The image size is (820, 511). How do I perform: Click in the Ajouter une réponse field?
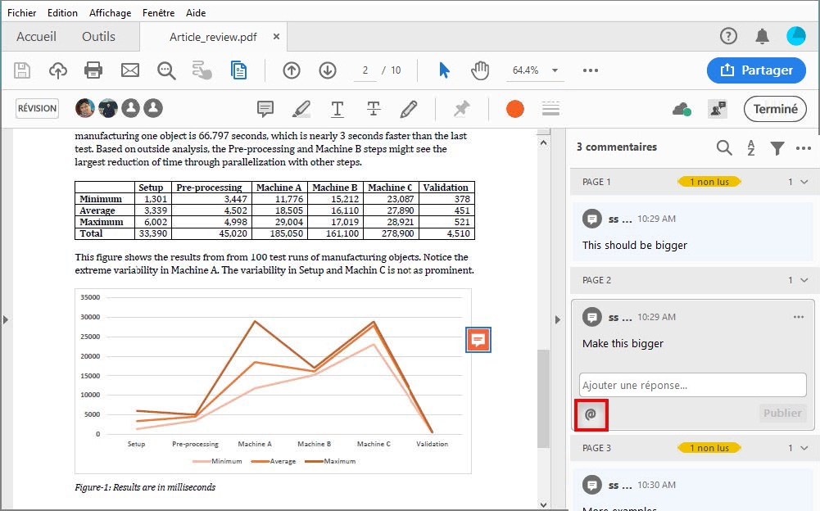[x=692, y=385]
